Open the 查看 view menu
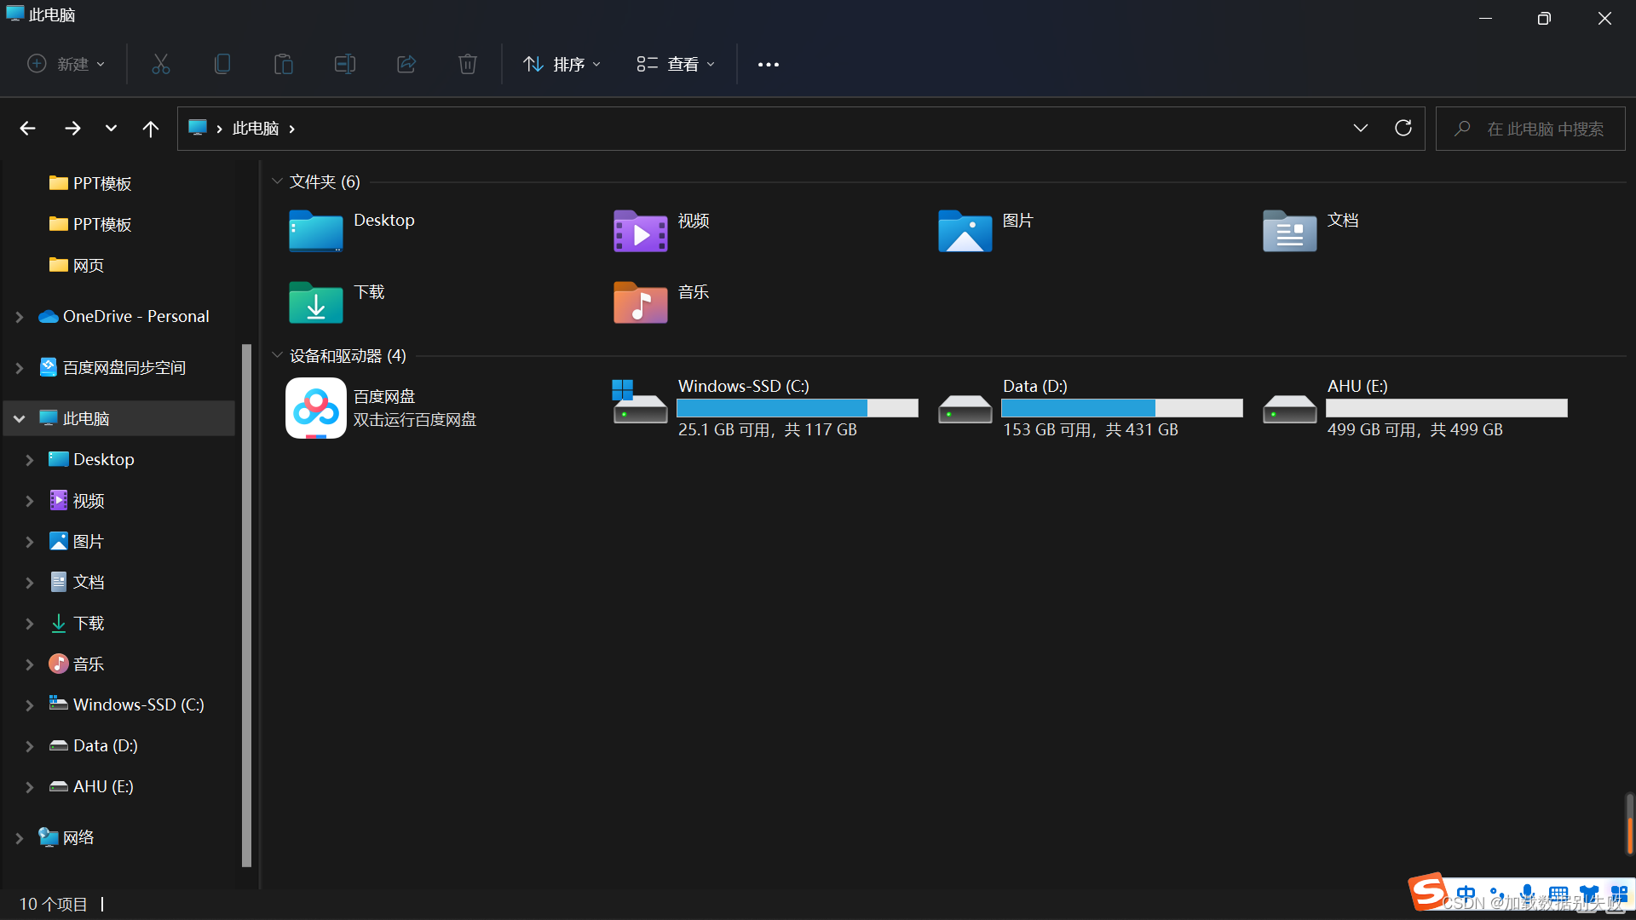The width and height of the screenshot is (1636, 920). tap(676, 64)
